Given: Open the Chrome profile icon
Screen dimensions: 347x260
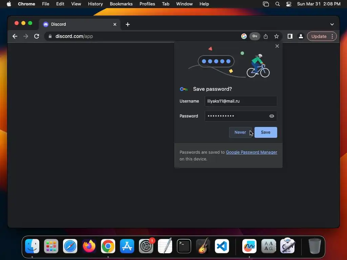Looking at the screenshot, I should coord(301,36).
